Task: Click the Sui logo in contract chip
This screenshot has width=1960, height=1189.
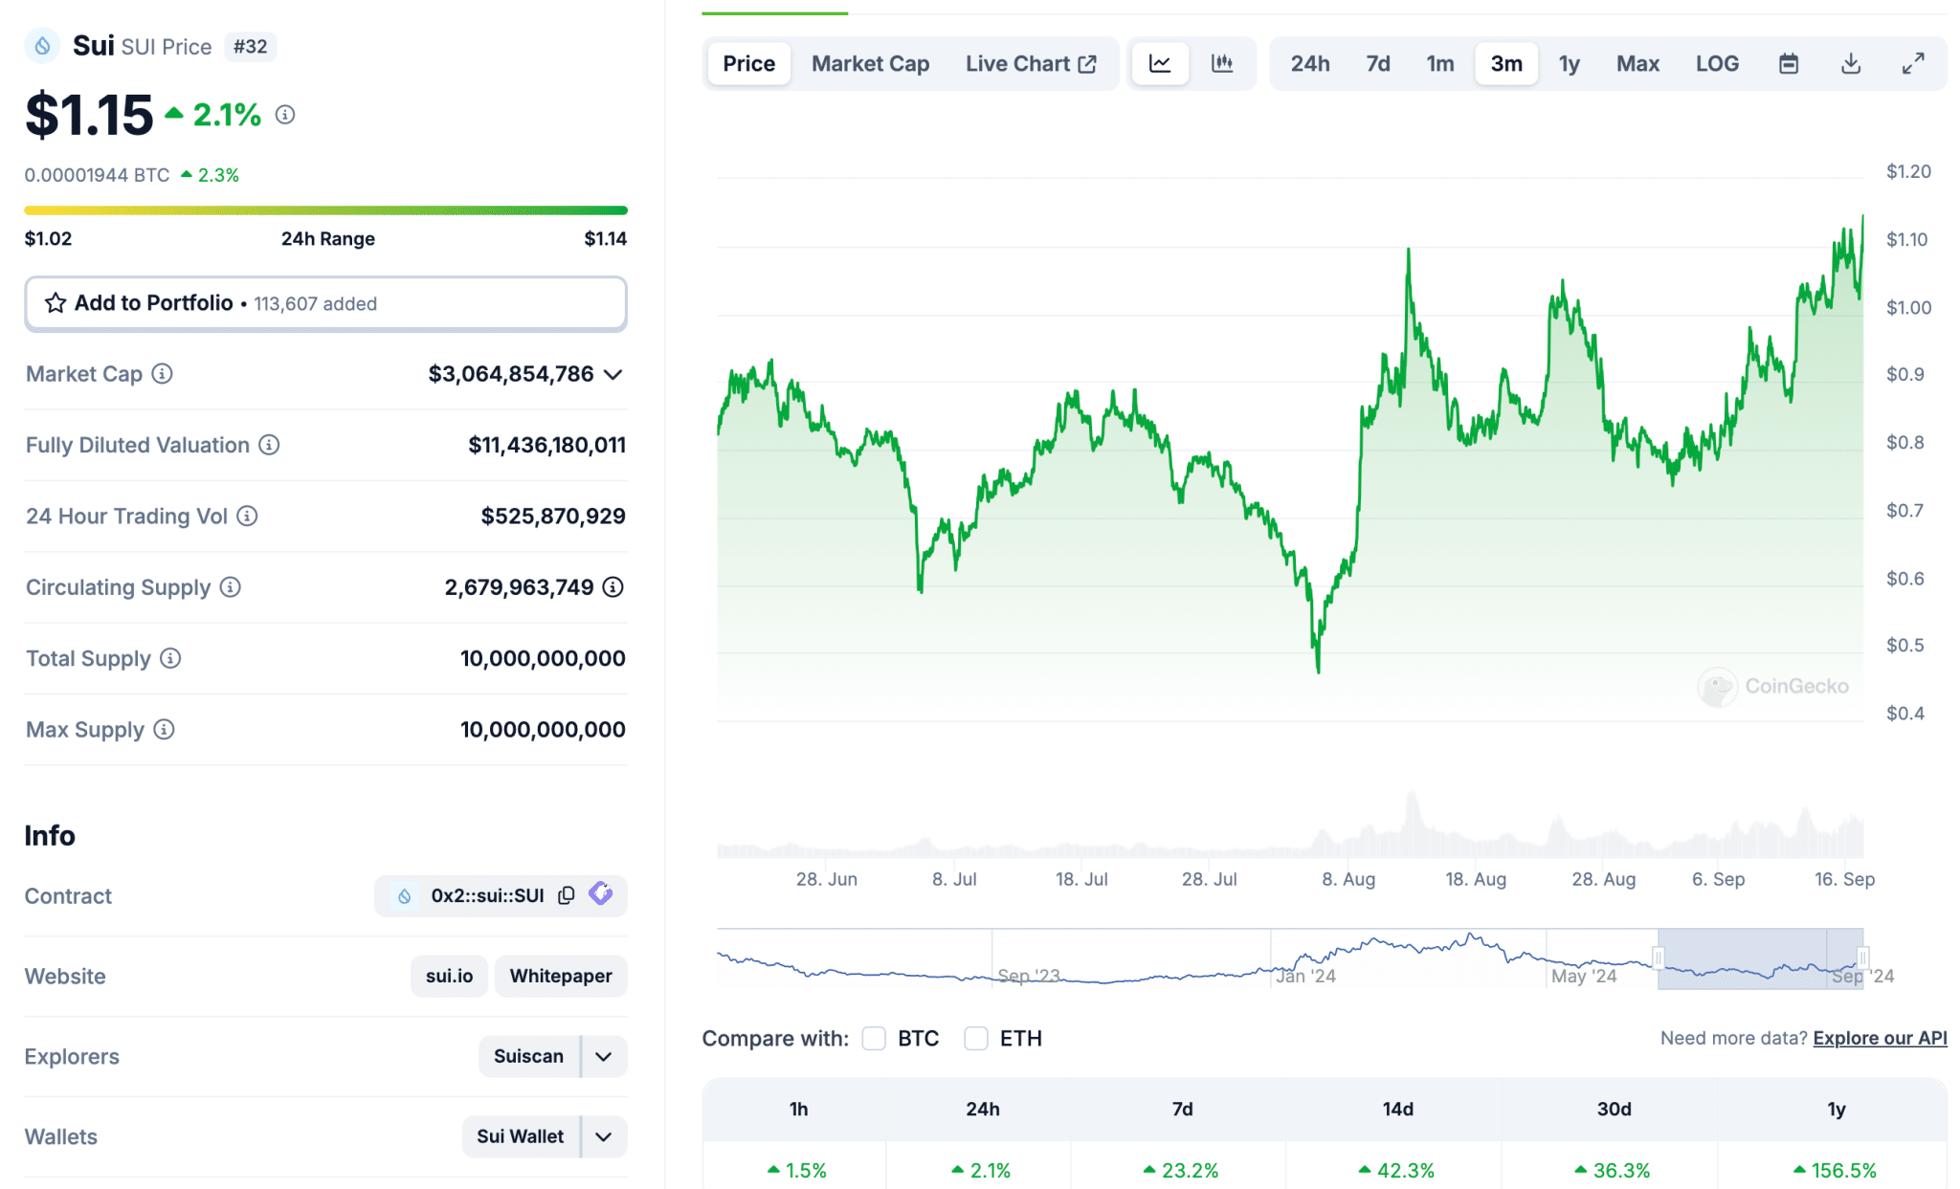Action: pos(405,896)
